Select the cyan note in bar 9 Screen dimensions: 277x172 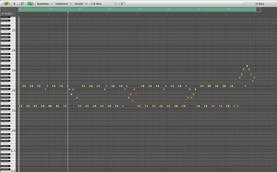tap(40, 86)
